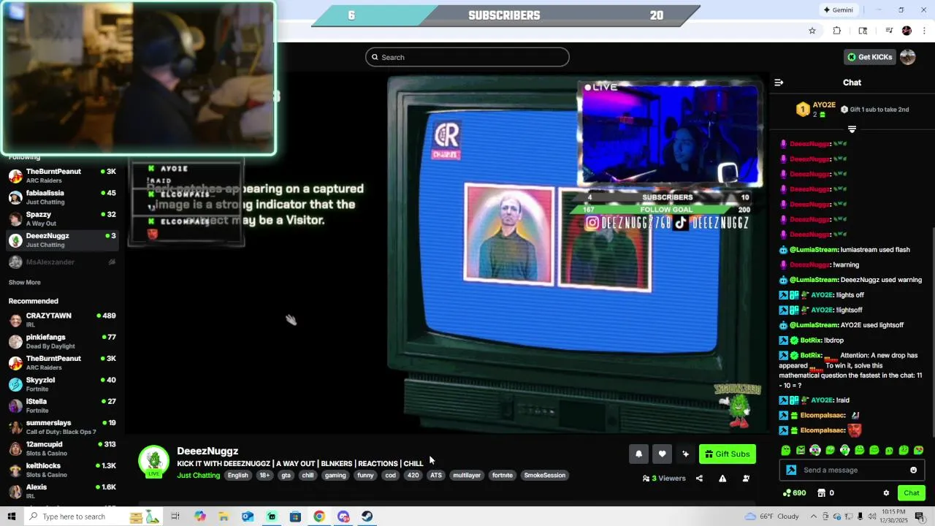This screenshot has height=526, width=935.
Task: Open pinkiefangs recommended channel
Action: (x=62, y=341)
